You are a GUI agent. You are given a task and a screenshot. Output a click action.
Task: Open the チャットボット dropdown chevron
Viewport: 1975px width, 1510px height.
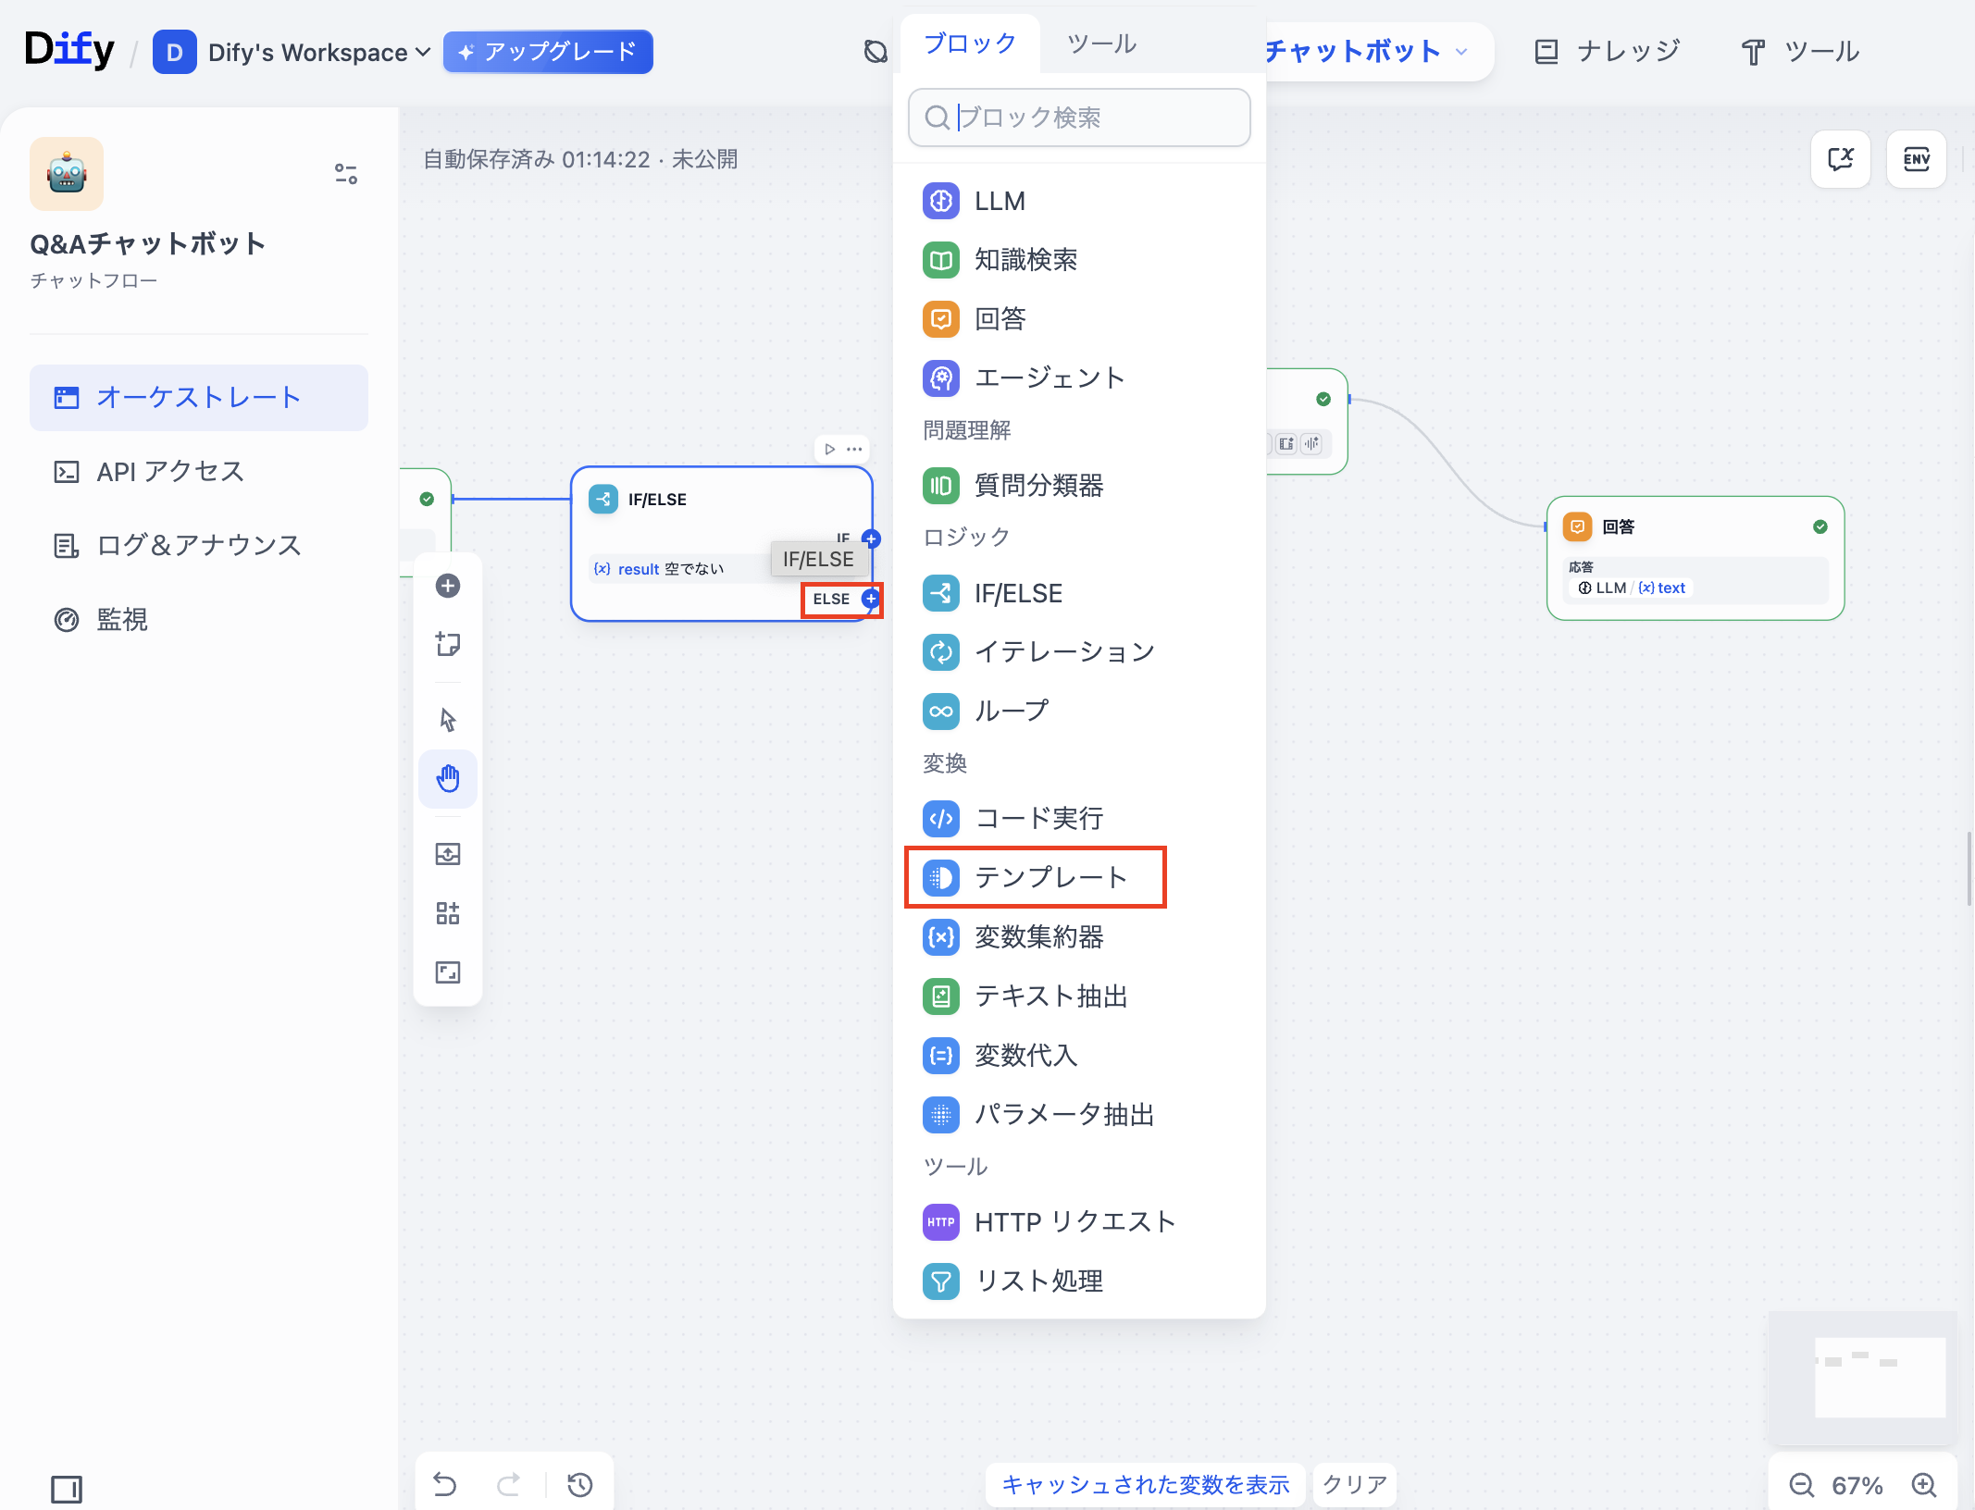(1462, 52)
